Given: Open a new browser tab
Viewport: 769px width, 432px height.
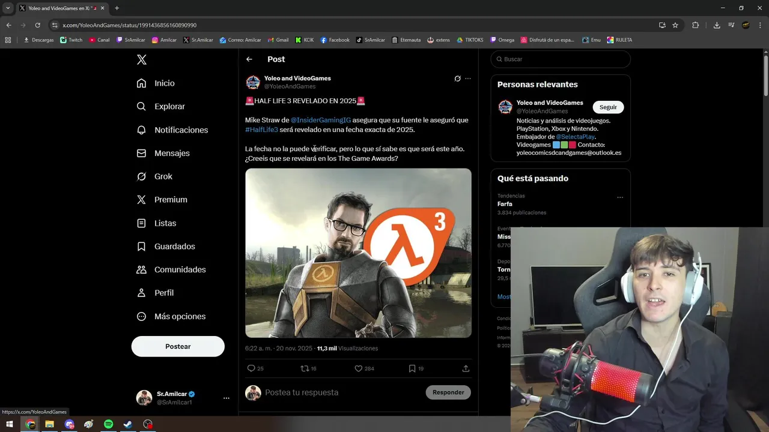Looking at the screenshot, I should (117, 8).
